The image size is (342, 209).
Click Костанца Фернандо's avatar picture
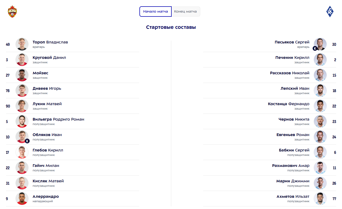320,106
